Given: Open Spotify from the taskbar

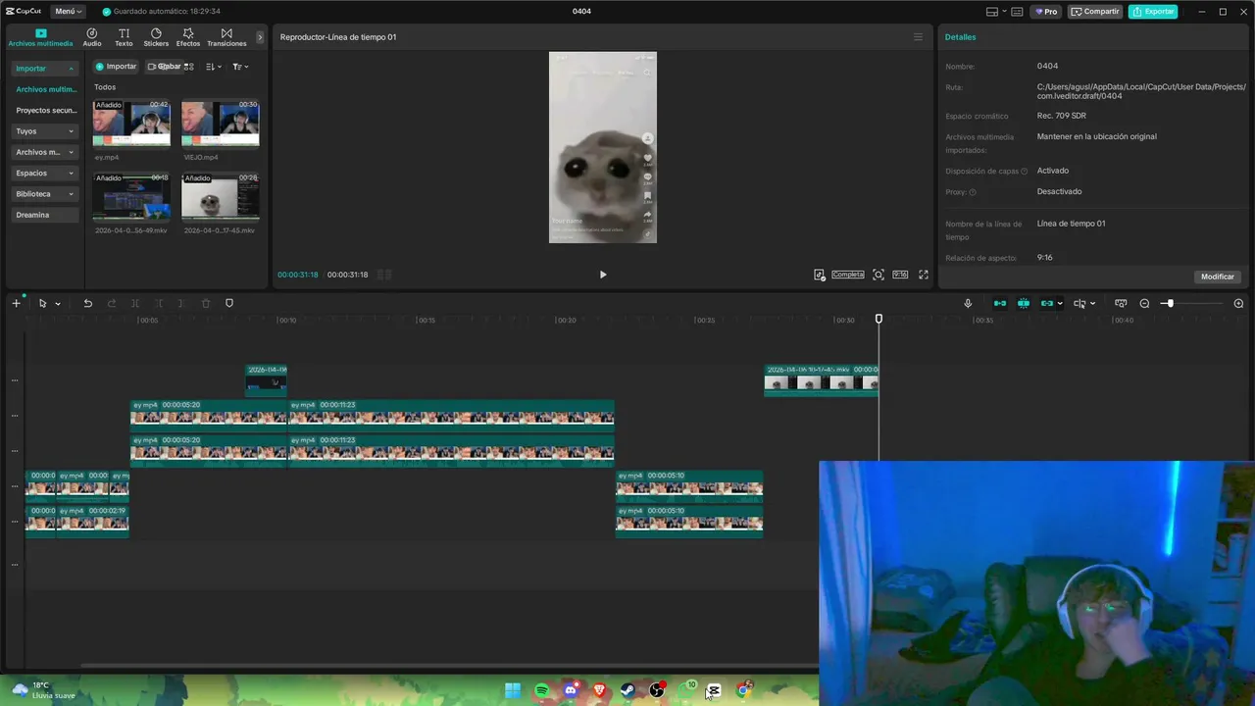Looking at the screenshot, I should click(542, 690).
